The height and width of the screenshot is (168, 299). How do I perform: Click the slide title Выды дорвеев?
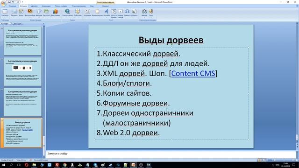(x=171, y=40)
